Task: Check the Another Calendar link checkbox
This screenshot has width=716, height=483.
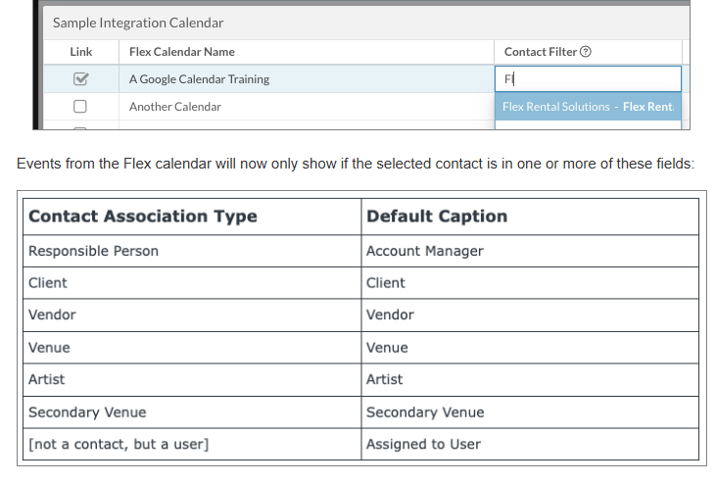Action: point(80,106)
